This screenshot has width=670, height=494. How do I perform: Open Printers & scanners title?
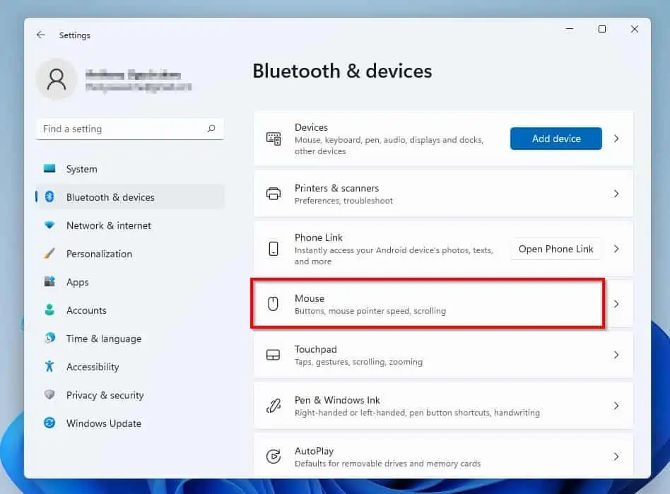(x=336, y=188)
